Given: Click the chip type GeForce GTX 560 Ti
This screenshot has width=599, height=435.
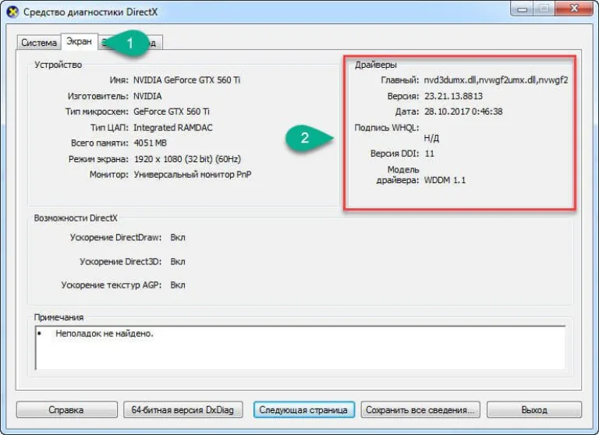Looking at the screenshot, I should pos(172,112).
